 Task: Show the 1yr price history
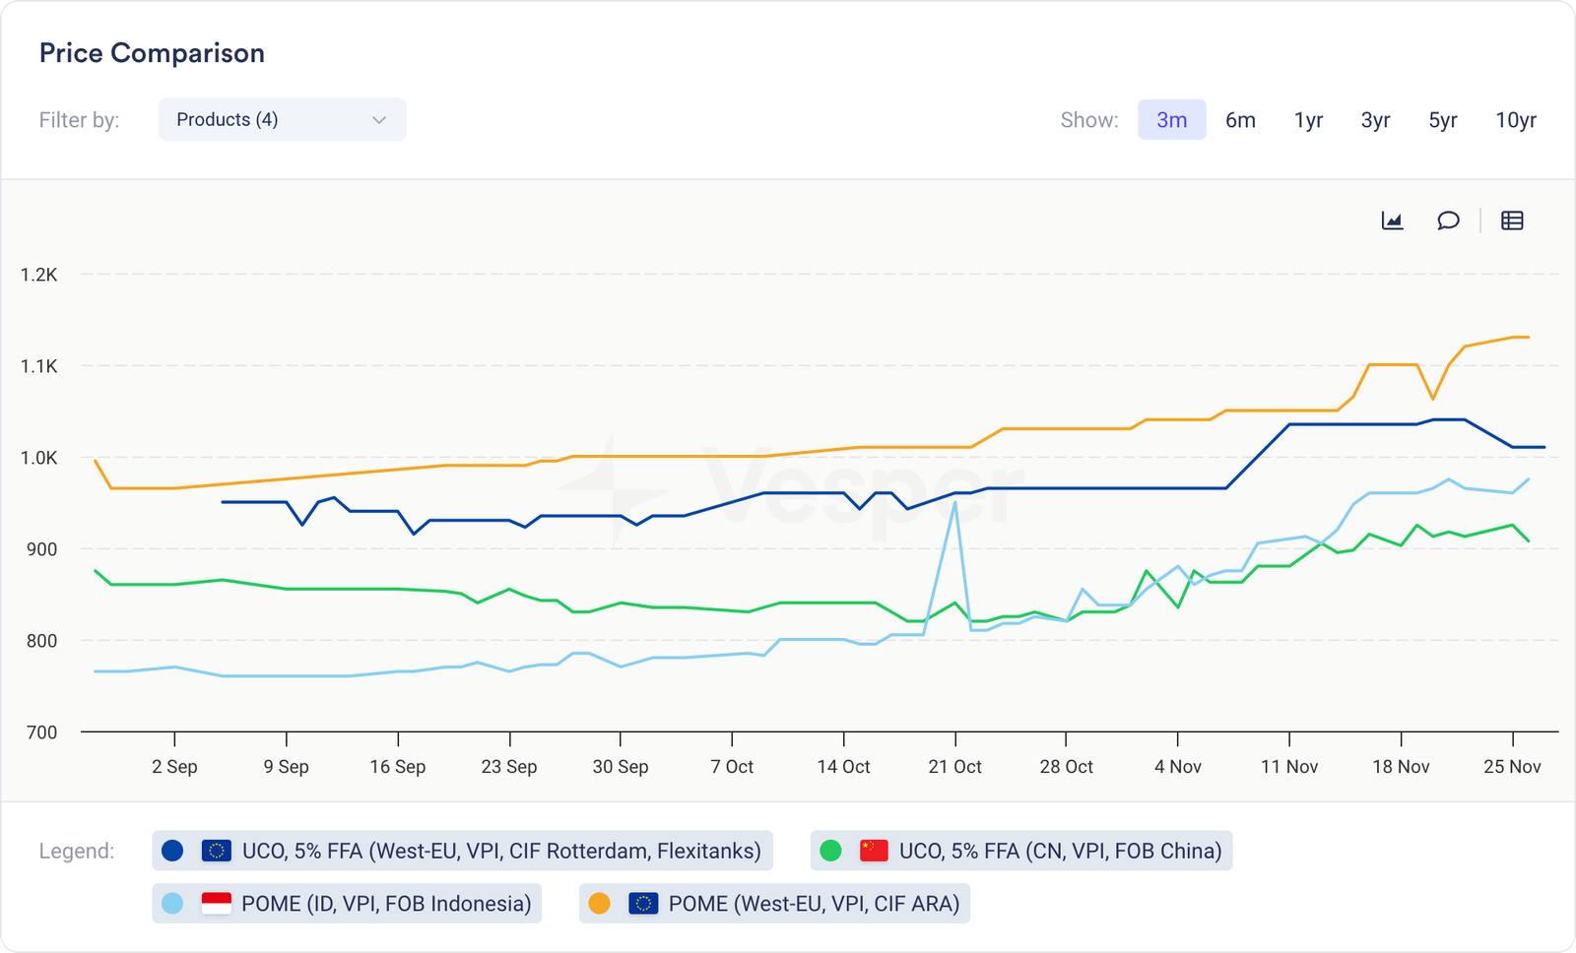(x=1308, y=120)
